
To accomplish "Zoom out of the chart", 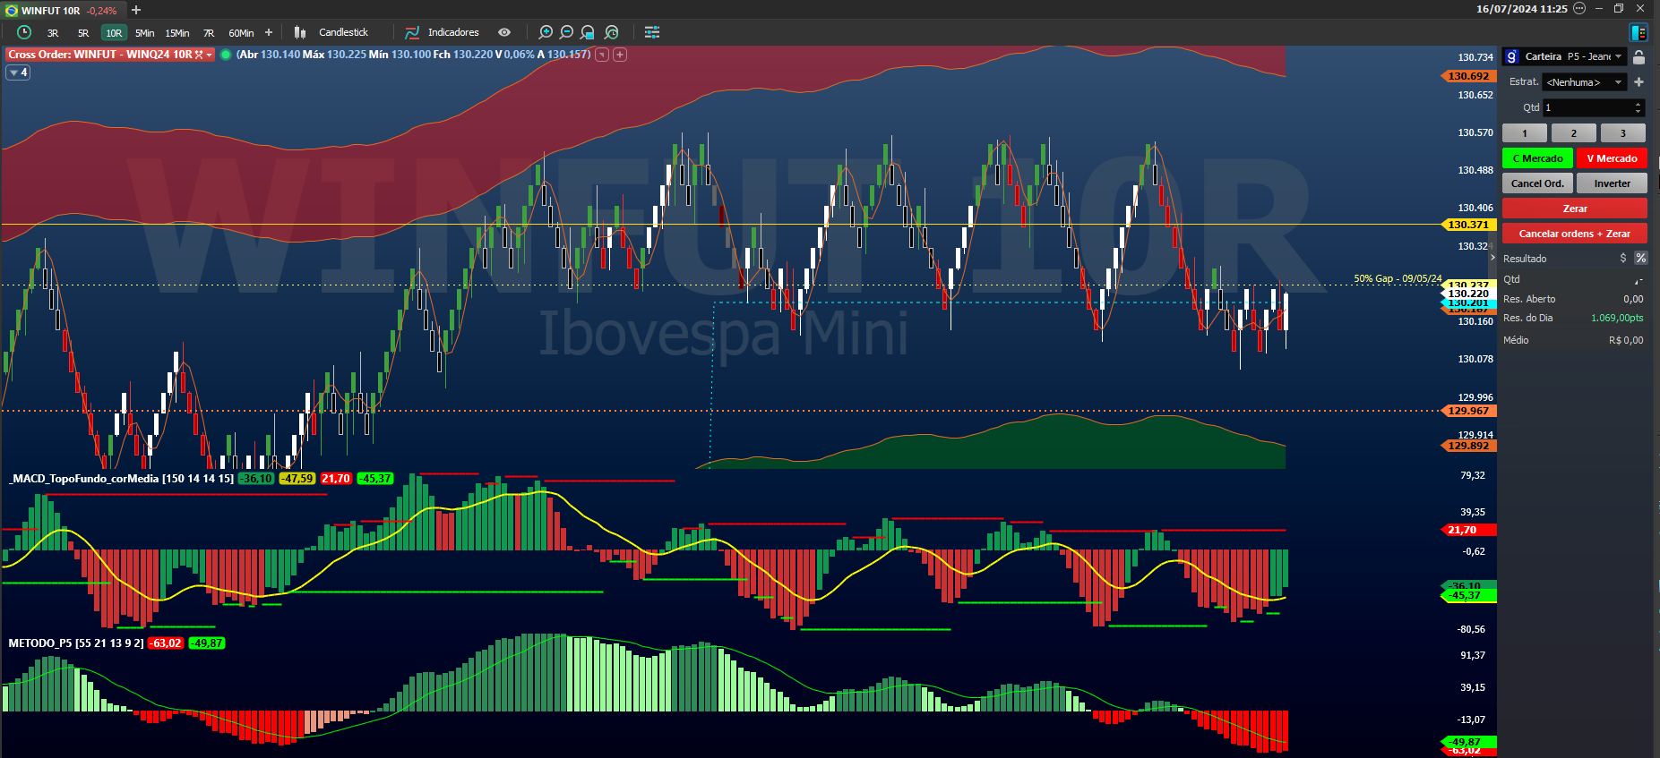I will click(x=566, y=32).
